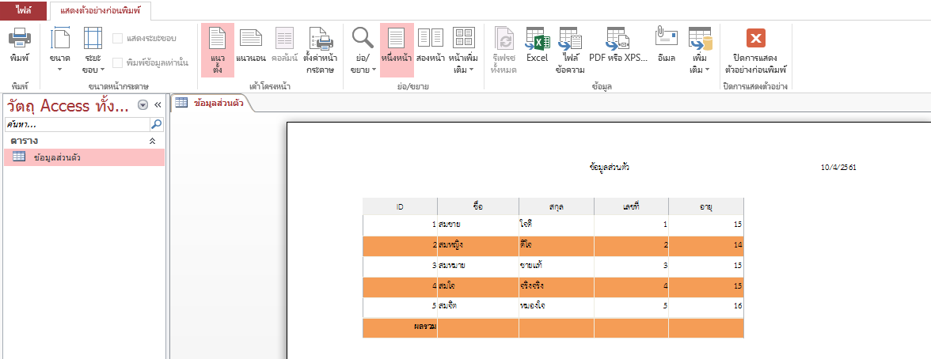Image resolution: width=931 pixels, height=359 pixels.
Task: Click the Print (พิมพ์) icon
Action: pos(20,46)
